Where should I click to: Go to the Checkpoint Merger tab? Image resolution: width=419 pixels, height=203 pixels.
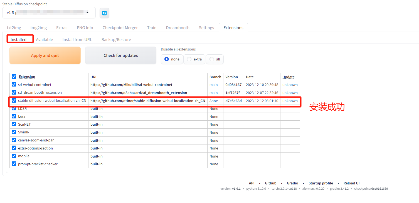[120, 28]
